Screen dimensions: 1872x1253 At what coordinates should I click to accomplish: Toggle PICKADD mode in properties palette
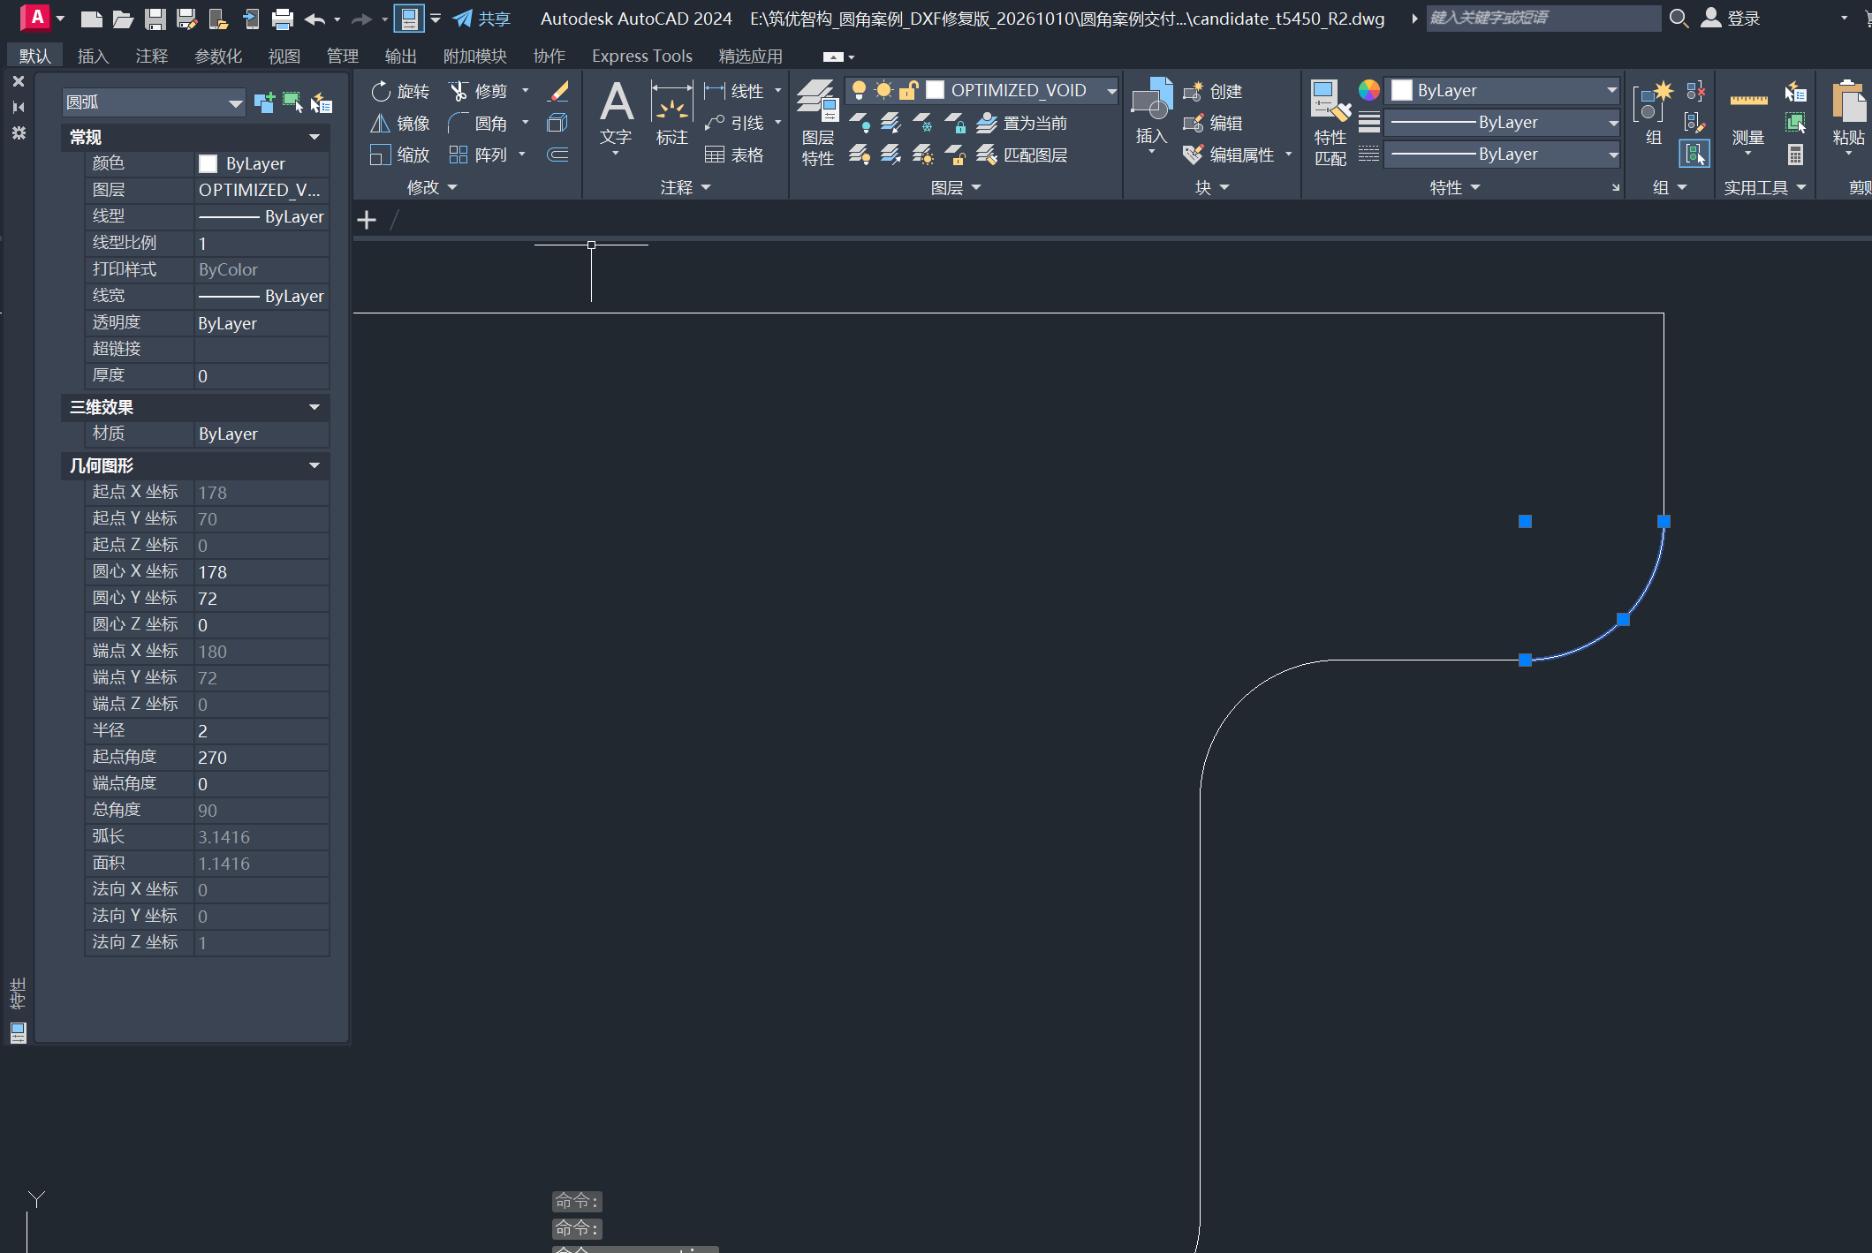click(264, 102)
